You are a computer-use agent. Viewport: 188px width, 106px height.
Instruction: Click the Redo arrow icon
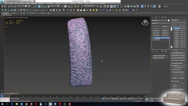(5, 6)
